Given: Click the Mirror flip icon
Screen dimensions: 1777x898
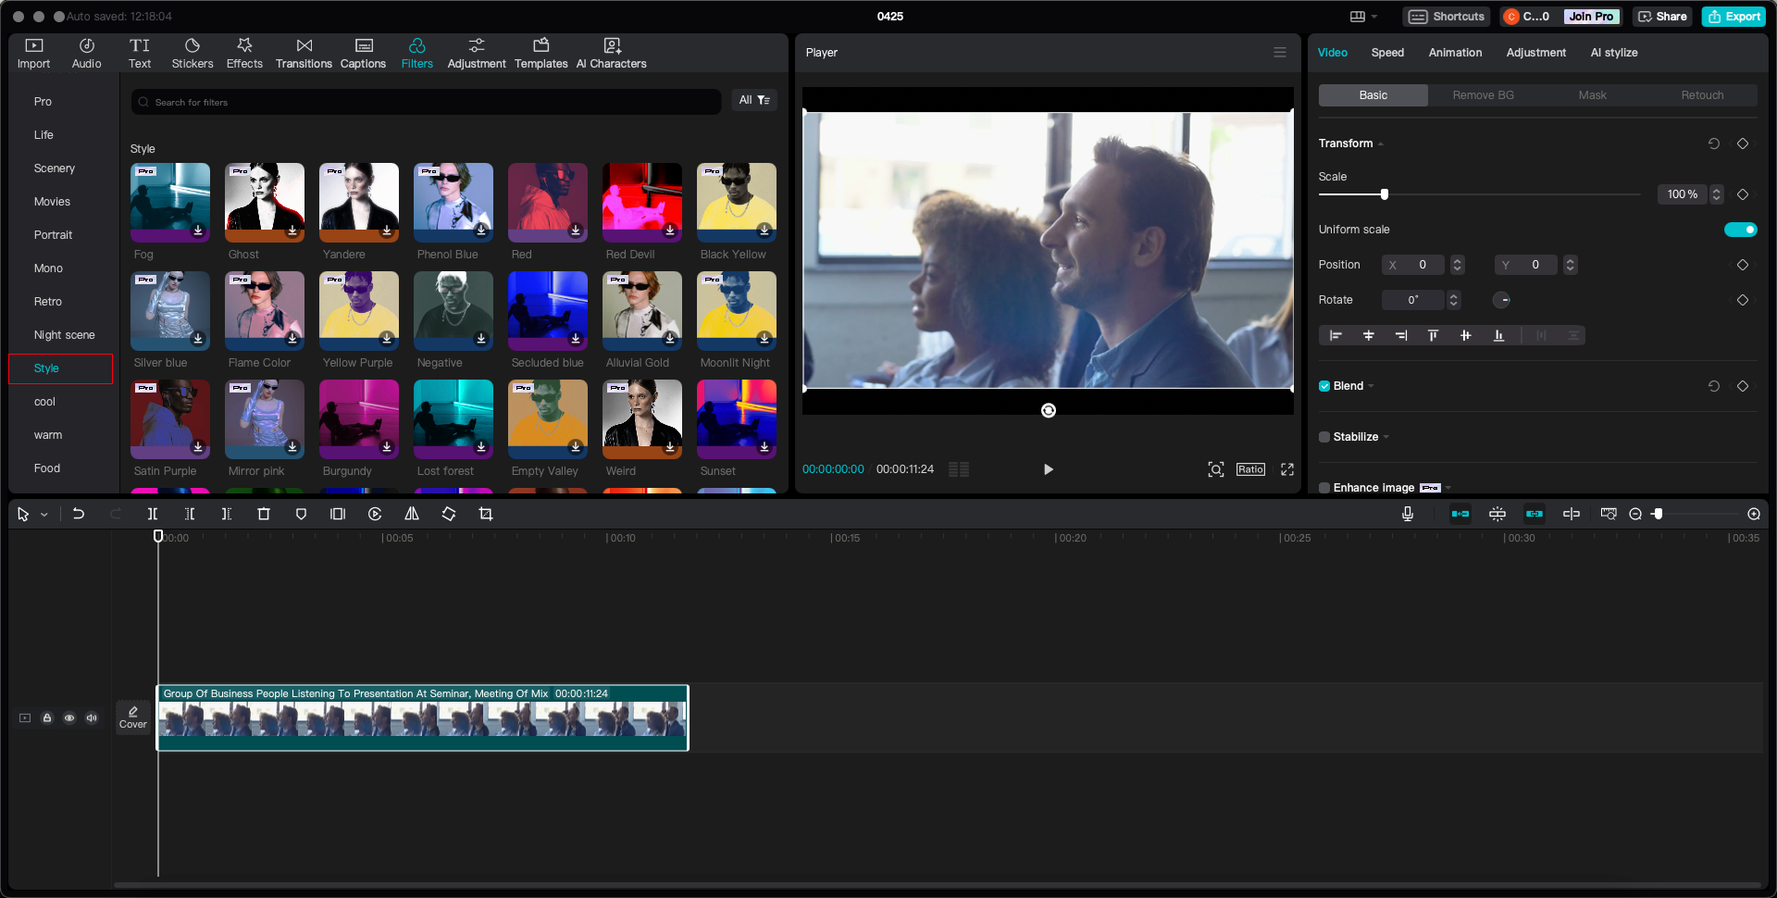Looking at the screenshot, I should click(x=412, y=514).
